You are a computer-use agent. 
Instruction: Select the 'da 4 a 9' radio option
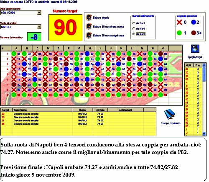pos(134,34)
